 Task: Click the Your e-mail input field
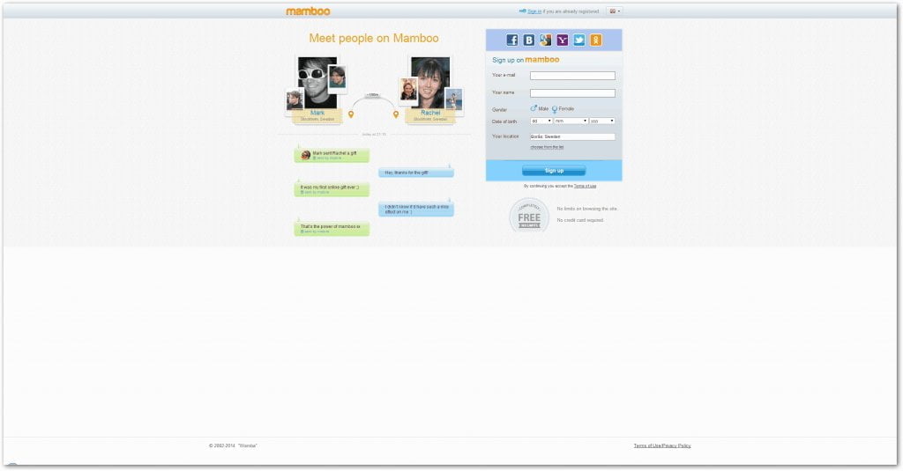point(572,76)
